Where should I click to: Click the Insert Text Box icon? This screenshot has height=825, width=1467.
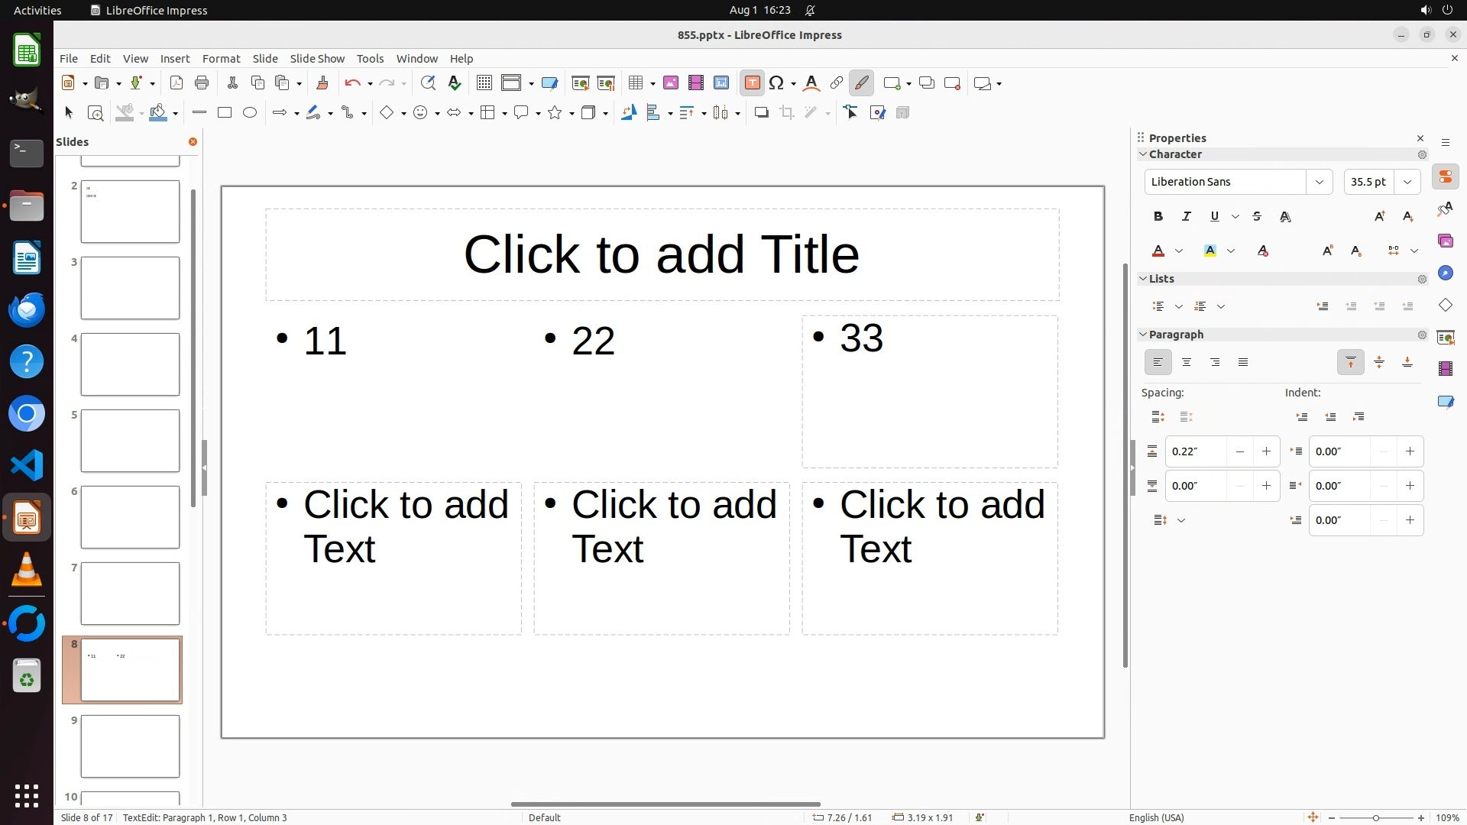(x=752, y=83)
